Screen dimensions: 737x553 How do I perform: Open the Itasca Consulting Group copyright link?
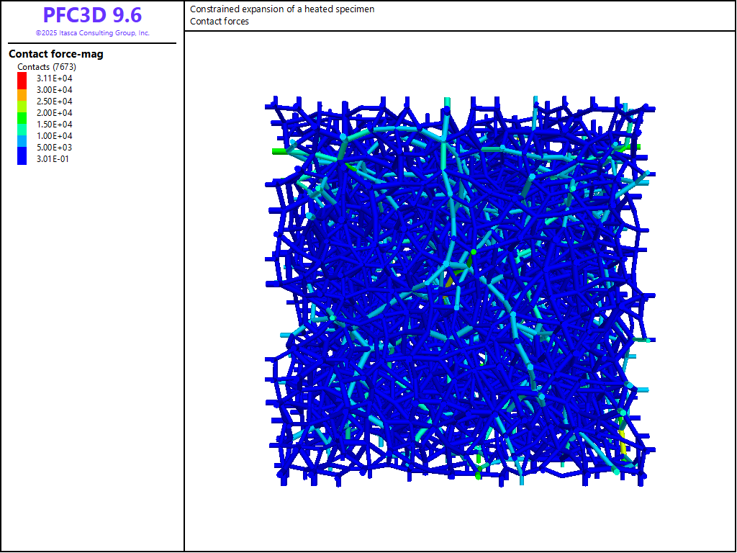(92, 33)
